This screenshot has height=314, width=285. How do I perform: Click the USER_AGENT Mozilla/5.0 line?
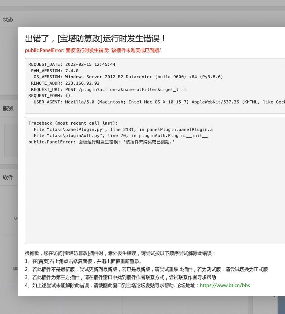click(159, 102)
